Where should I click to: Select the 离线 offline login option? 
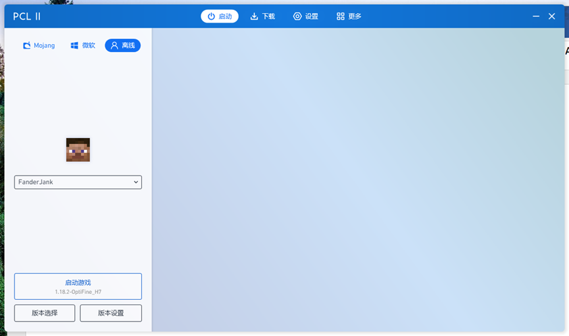122,45
